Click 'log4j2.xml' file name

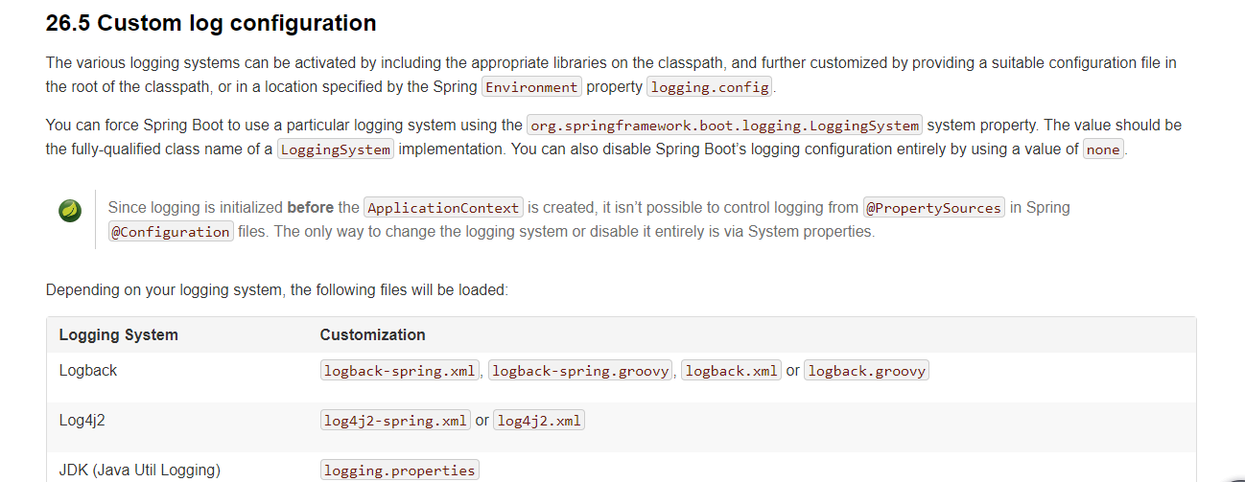[539, 421]
